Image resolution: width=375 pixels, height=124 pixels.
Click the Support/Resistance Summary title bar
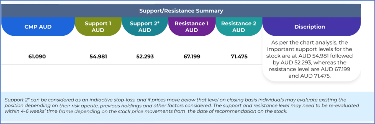[181, 11]
